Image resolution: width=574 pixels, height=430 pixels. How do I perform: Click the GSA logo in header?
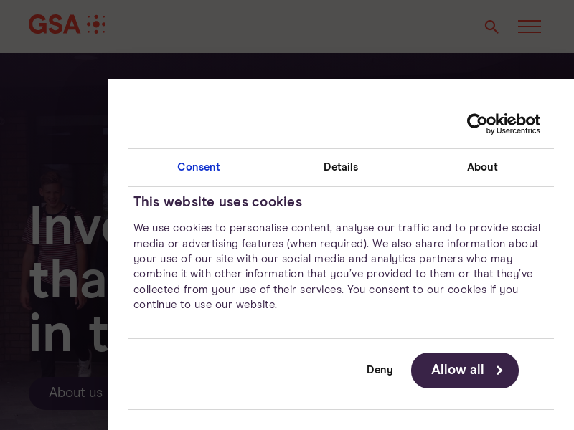pyautogui.click(x=55, y=24)
